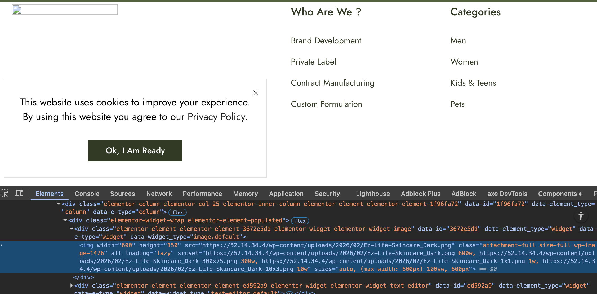Click the first flex badge
The width and height of the screenshot is (597, 294).
(x=177, y=212)
